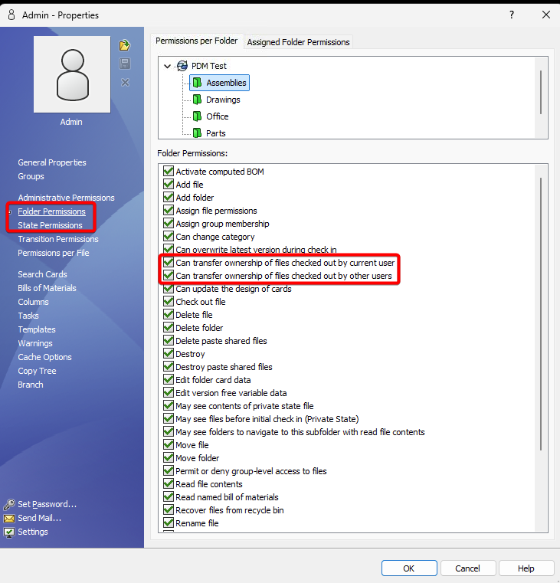The height and width of the screenshot is (583, 560).
Task: Open Folder Permissions page
Action: coord(51,211)
